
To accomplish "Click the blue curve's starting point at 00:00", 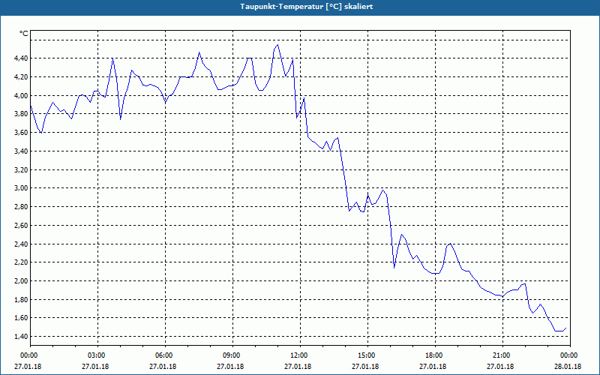I will pos(31,105).
